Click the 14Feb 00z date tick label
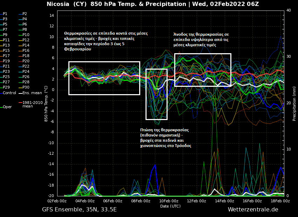This screenshot has width=298, height=217. pyautogui.click(x=224, y=201)
